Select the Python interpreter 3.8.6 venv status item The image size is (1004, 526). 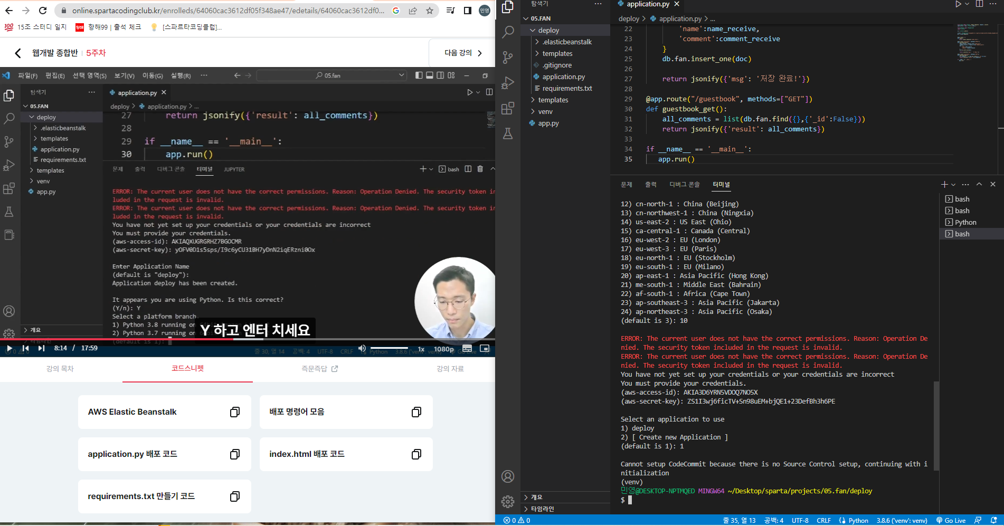[902, 521]
